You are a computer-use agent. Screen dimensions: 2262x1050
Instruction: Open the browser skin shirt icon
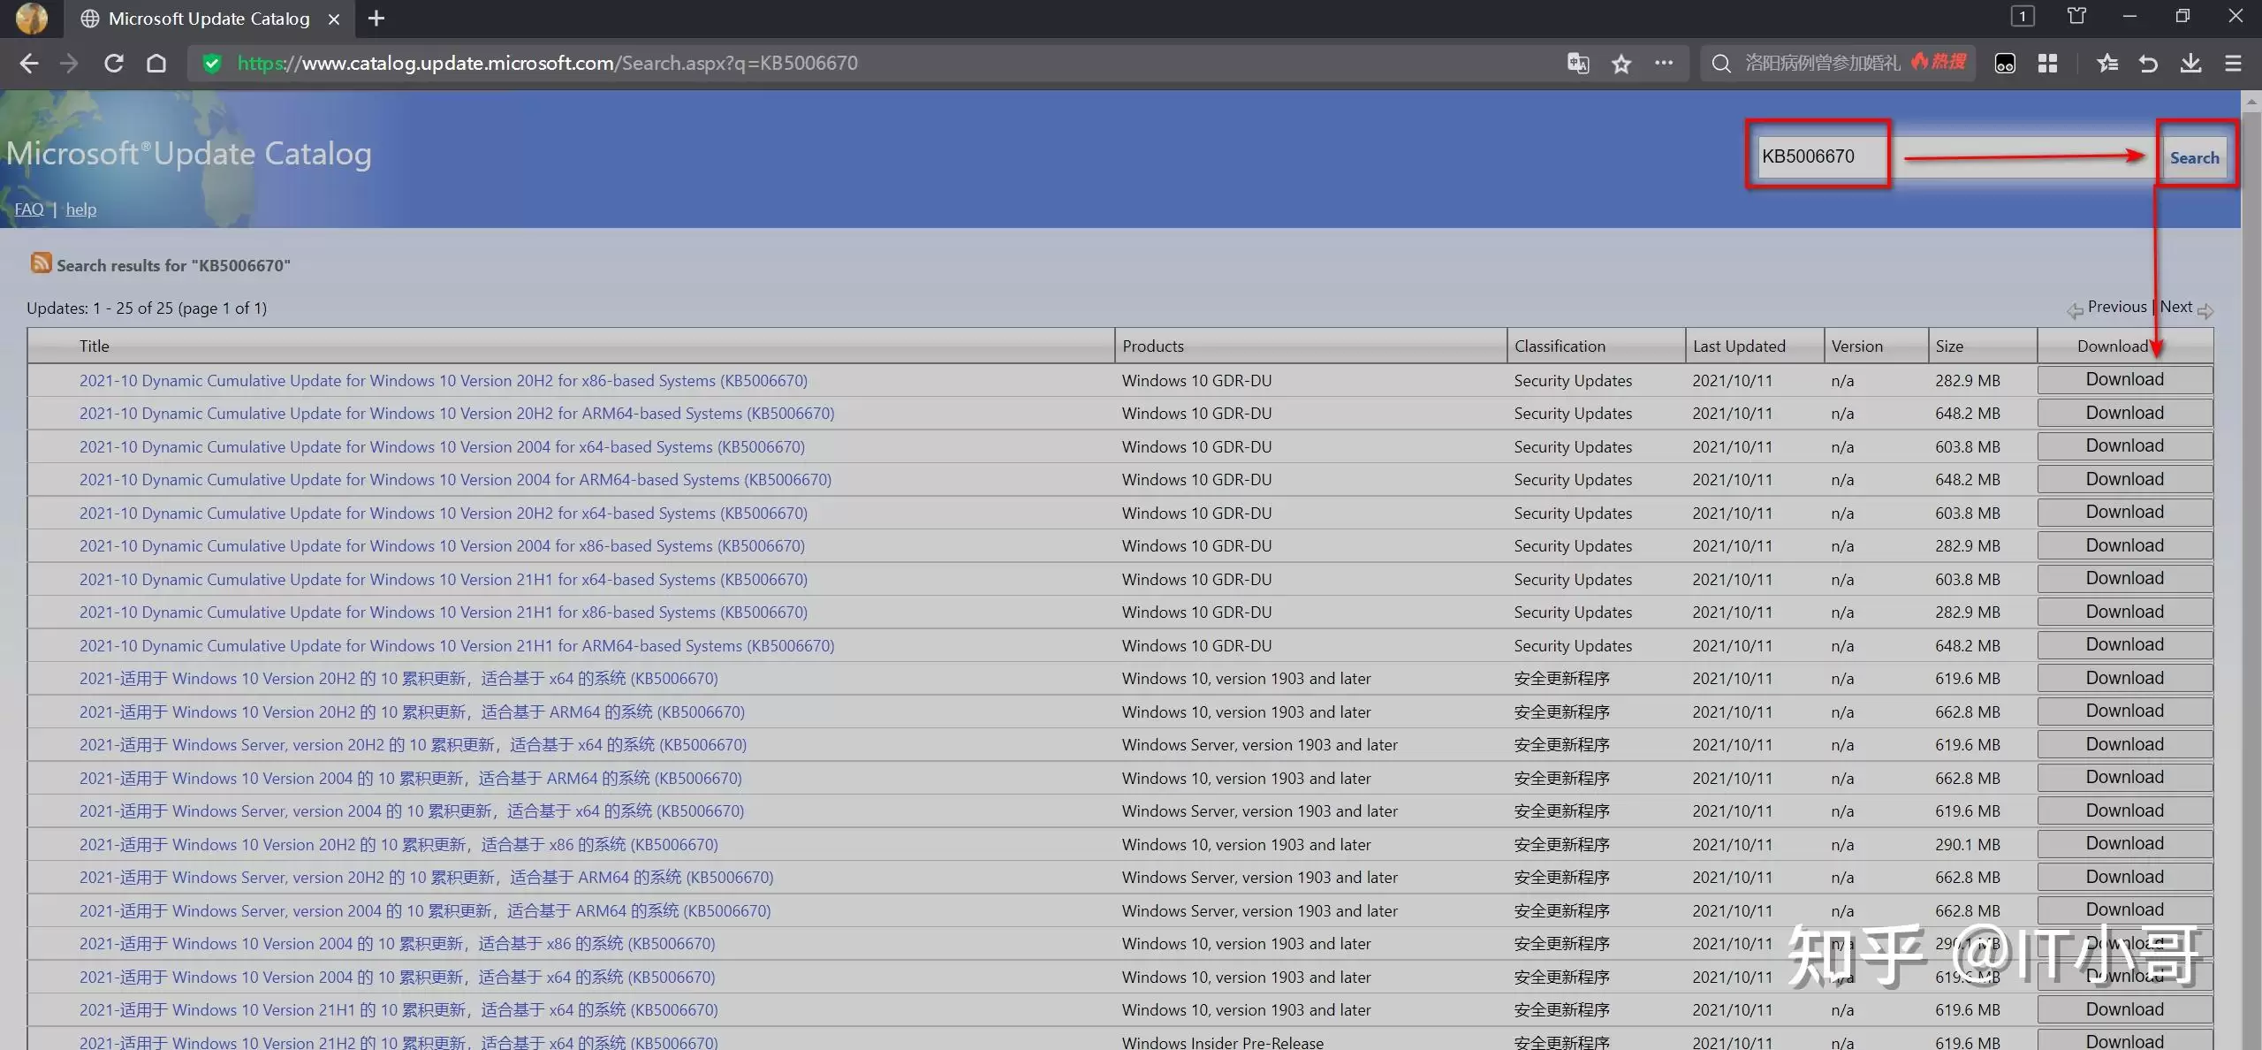[x=2076, y=17]
